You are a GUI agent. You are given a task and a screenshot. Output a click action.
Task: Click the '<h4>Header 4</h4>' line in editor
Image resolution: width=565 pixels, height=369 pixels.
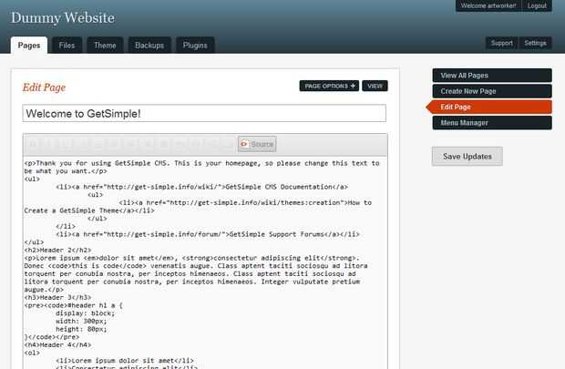57,345
